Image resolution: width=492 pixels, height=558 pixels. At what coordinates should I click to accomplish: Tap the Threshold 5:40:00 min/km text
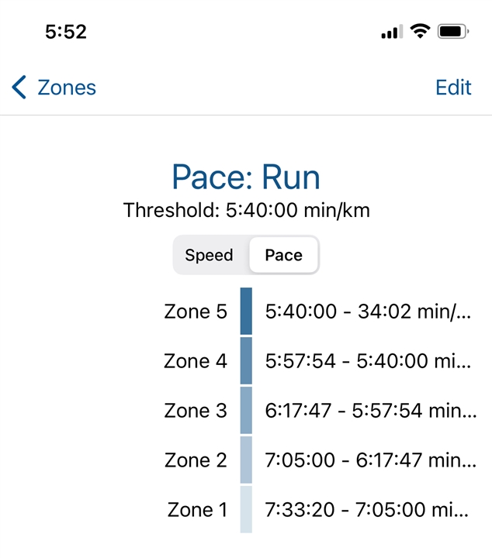coord(247,210)
